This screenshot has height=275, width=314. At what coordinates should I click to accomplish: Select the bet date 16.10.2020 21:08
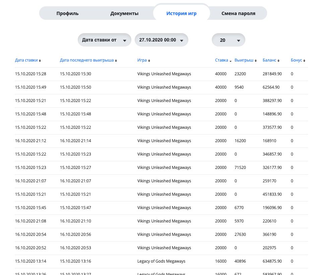(x=30, y=221)
